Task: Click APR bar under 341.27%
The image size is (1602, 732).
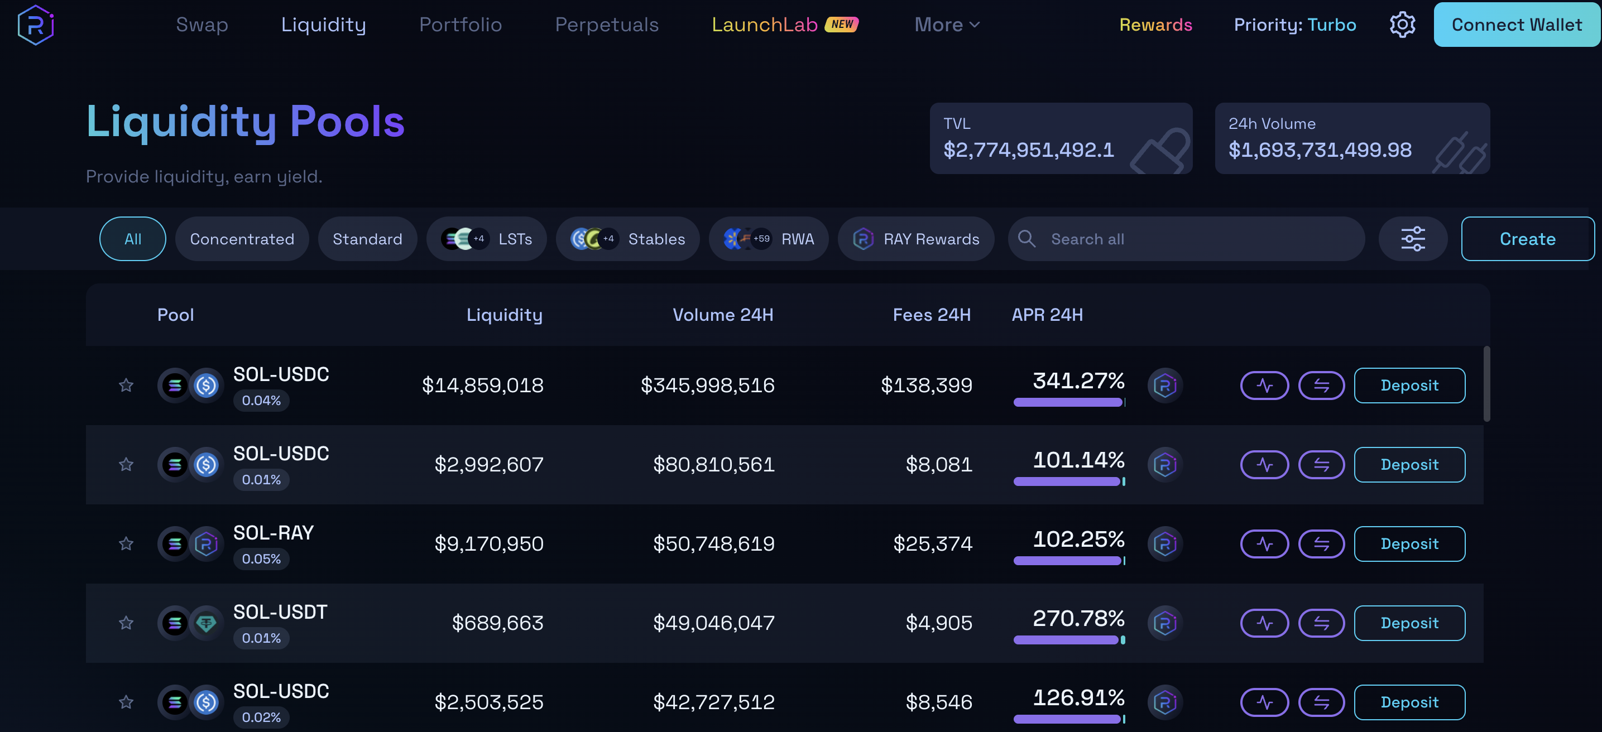Action: [x=1069, y=403]
